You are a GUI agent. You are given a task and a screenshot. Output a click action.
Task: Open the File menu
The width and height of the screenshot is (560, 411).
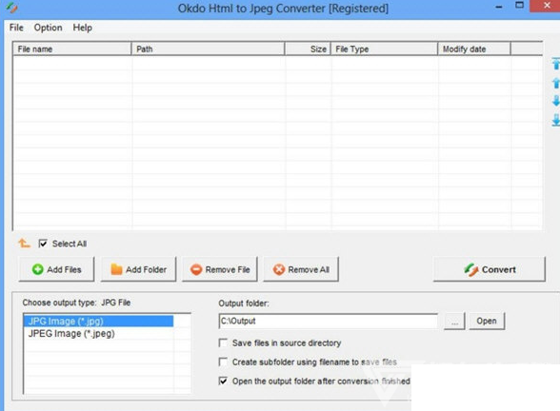[x=16, y=28]
